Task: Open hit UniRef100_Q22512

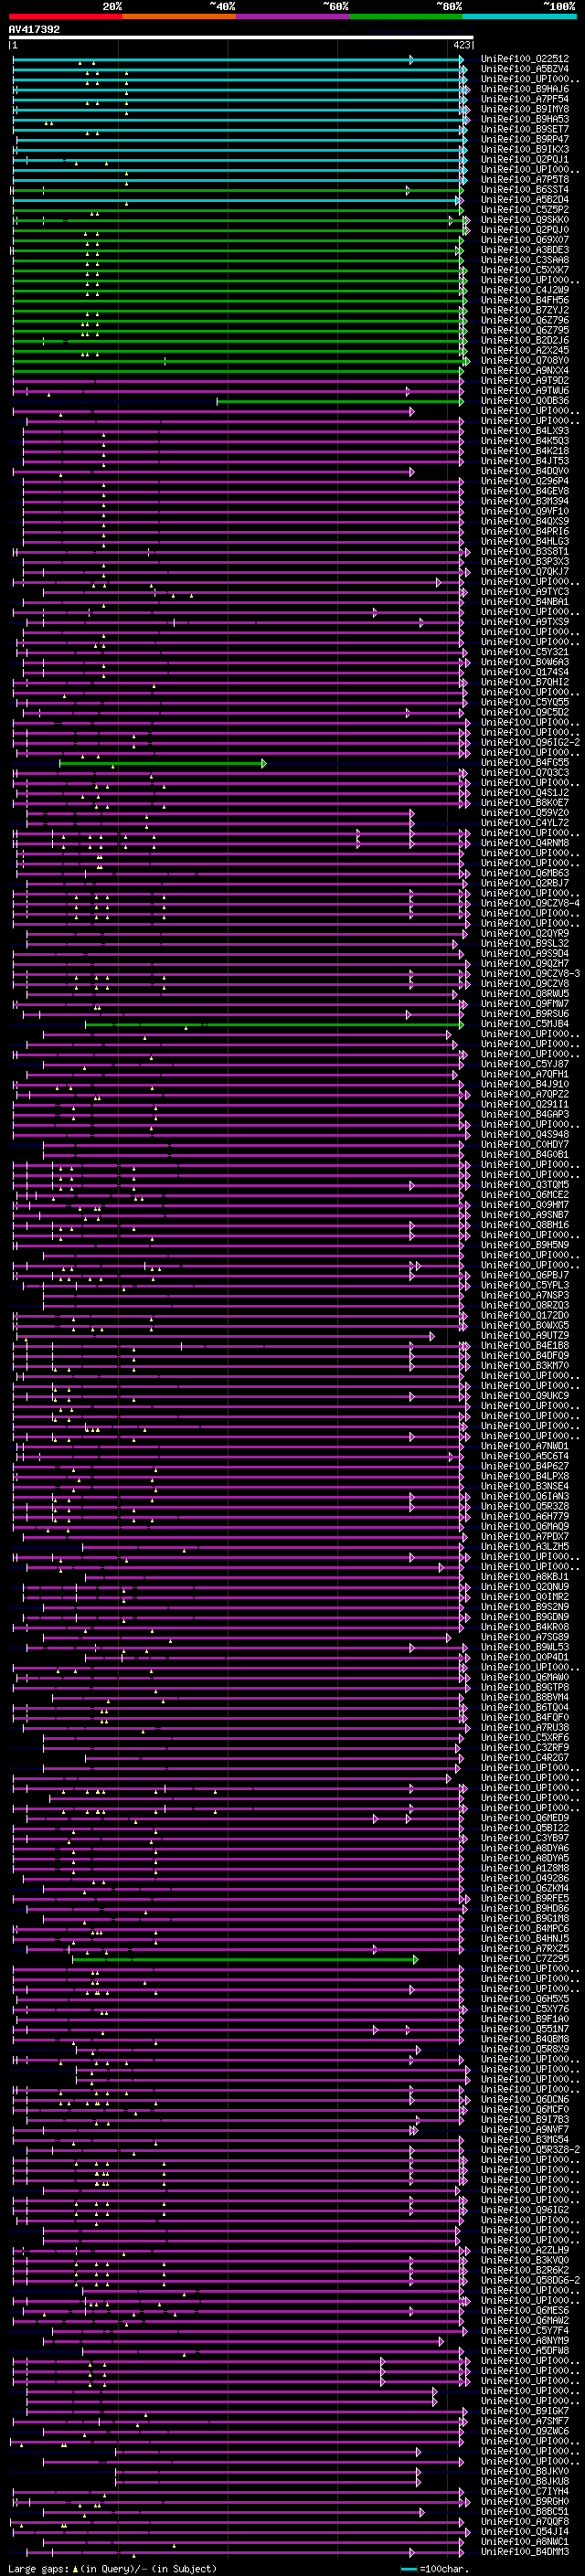Action: 525,59
